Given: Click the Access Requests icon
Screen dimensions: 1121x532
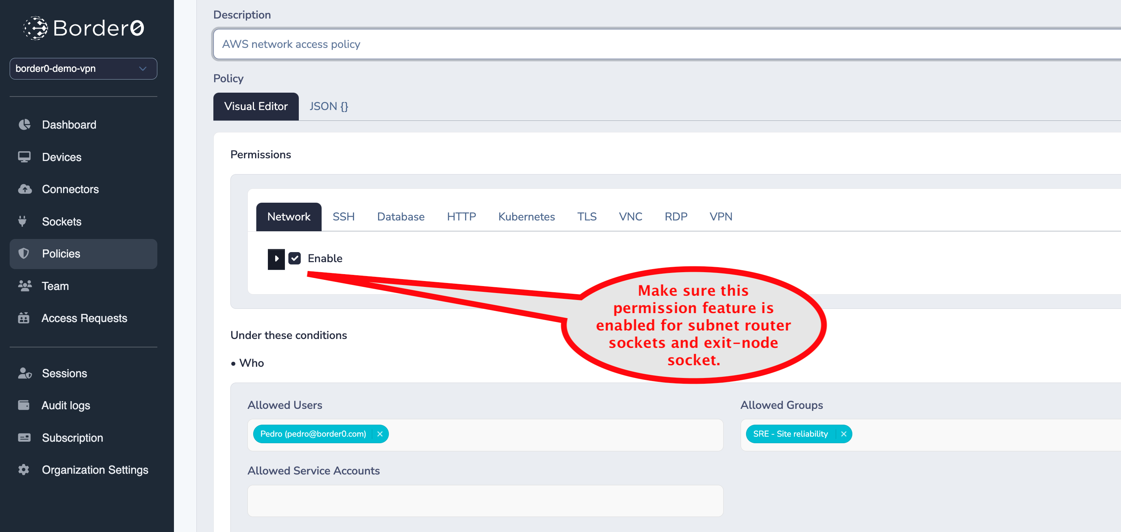Looking at the screenshot, I should (24, 318).
